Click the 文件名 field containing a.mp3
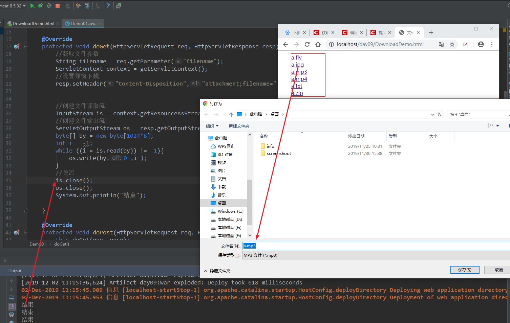 tap(376, 246)
